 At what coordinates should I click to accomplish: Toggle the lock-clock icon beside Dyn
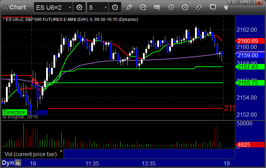[x=18, y=163]
